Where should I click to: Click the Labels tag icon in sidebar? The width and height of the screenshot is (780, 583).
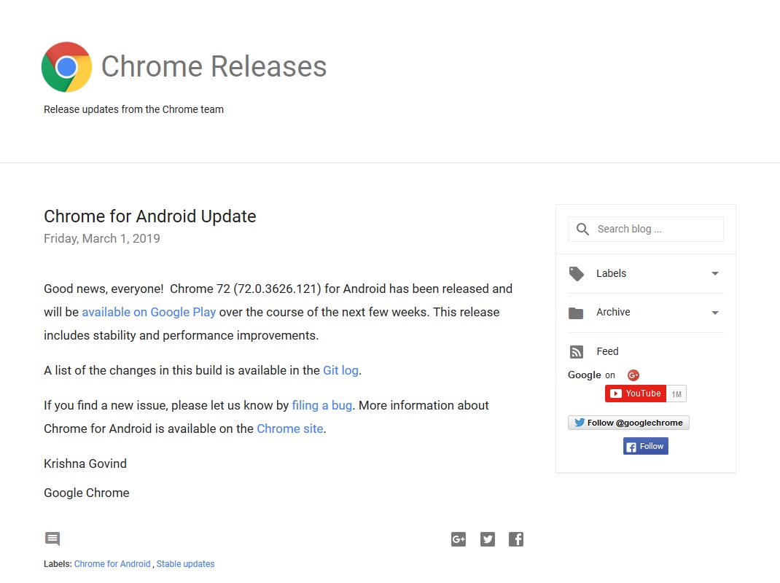pos(577,273)
